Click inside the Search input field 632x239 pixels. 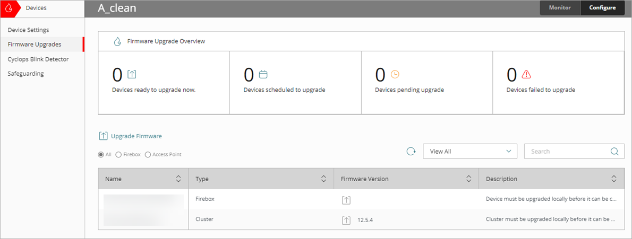[x=566, y=152]
